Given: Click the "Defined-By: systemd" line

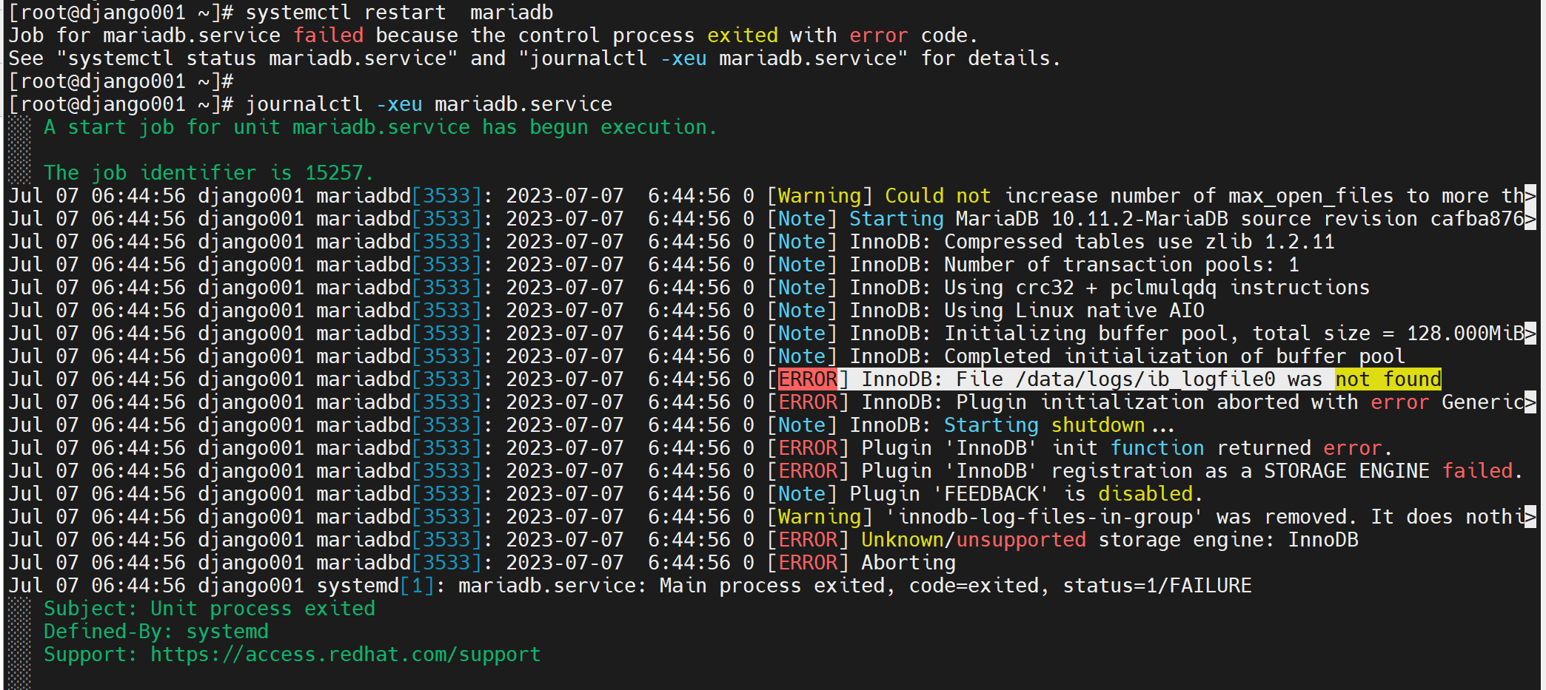Looking at the screenshot, I should click(x=156, y=632).
